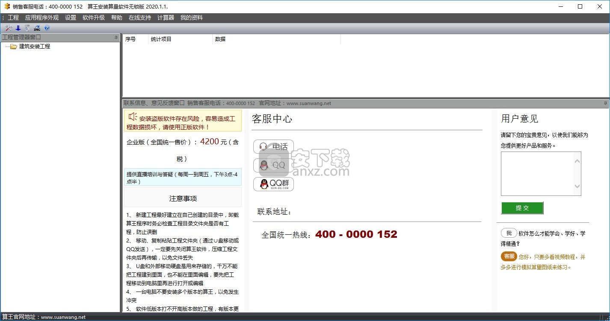Viewport: 610px width, 321px height.
Task: Click the application logo in title bar
Action: tap(7, 6)
